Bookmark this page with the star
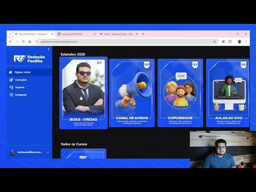 click(214, 42)
